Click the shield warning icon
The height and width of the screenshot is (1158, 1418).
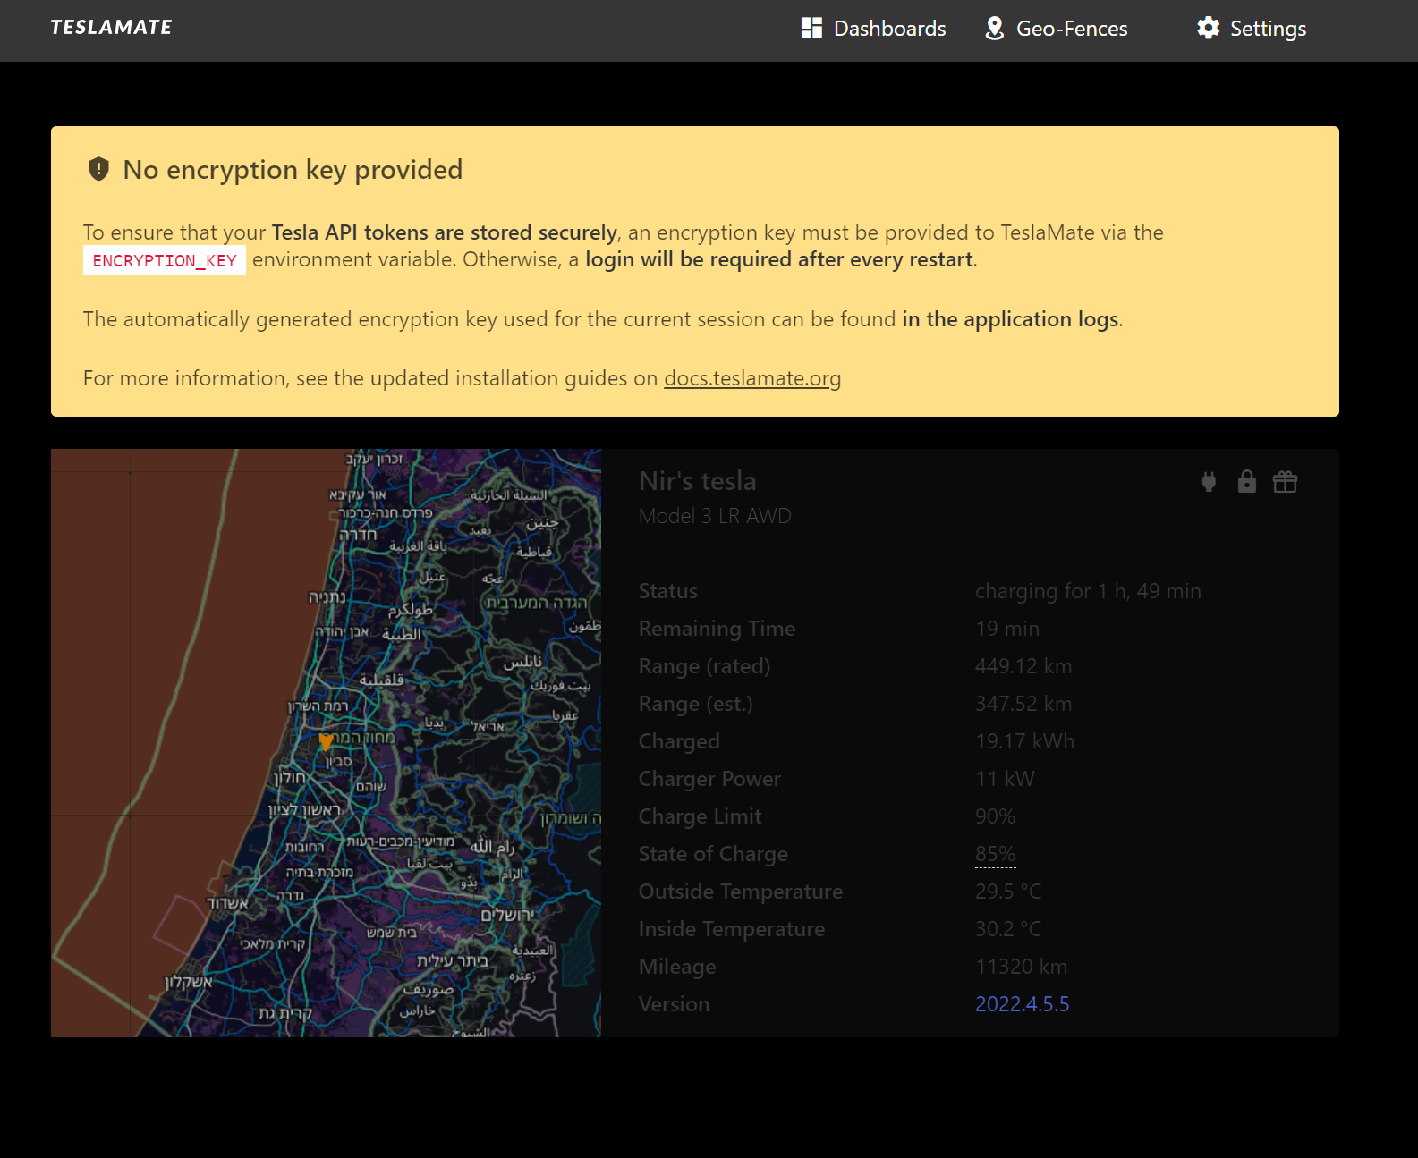click(x=98, y=169)
